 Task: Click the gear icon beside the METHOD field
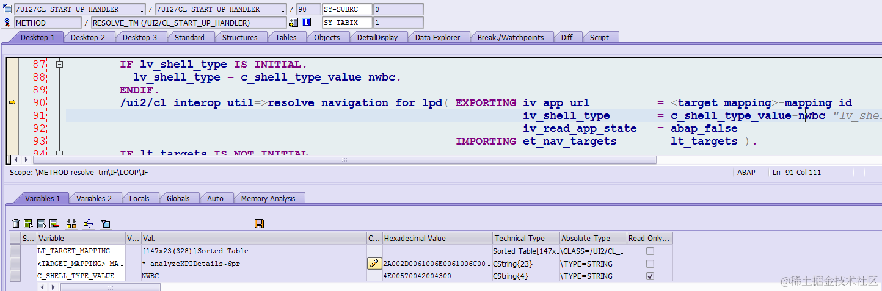point(7,23)
